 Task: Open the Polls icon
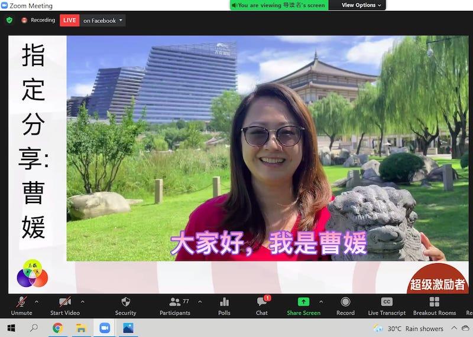(x=224, y=302)
